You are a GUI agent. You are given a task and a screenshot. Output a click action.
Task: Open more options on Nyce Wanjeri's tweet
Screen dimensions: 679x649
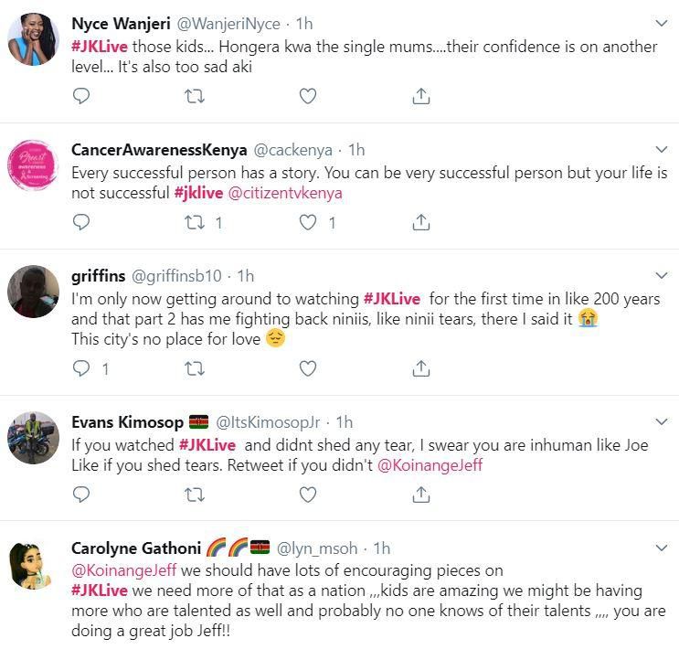pyautogui.click(x=660, y=23)
